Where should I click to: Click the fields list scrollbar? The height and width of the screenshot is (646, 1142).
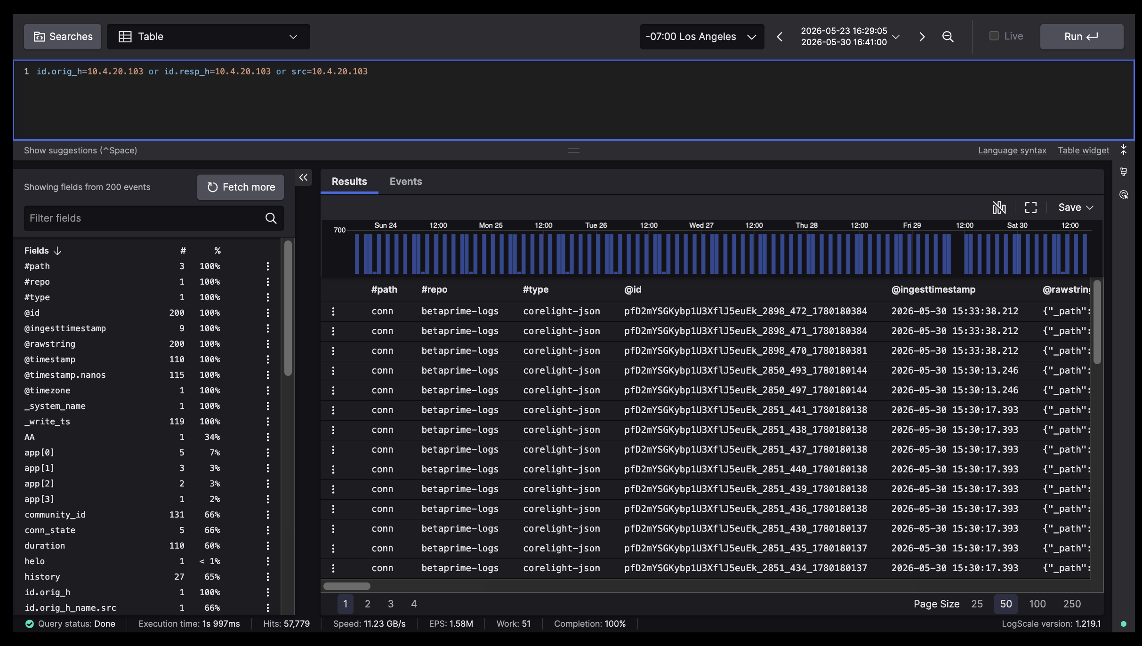(288, 308)
